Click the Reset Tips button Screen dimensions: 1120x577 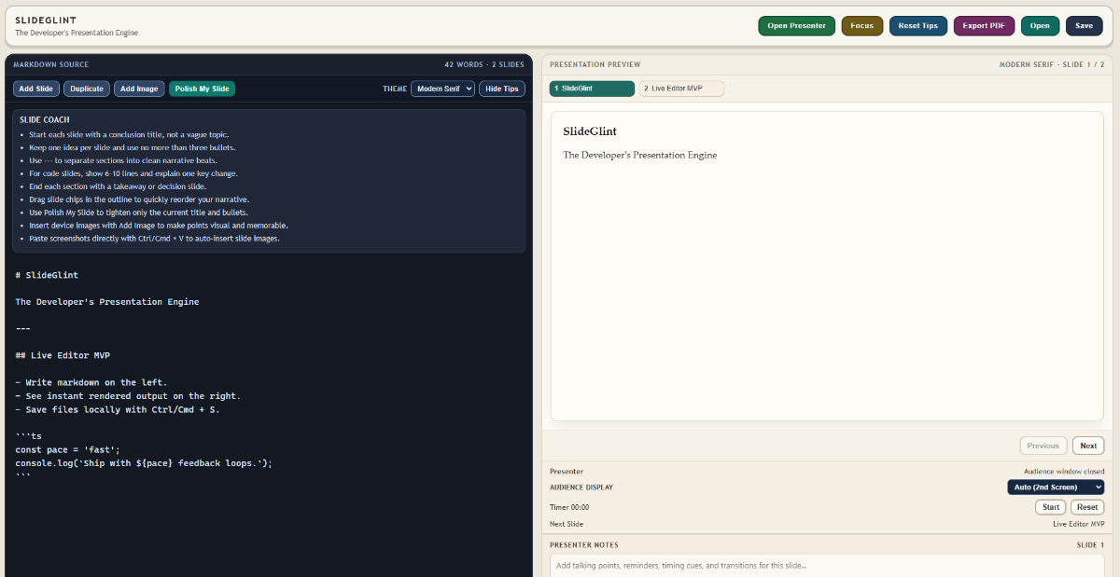[918, 26]
